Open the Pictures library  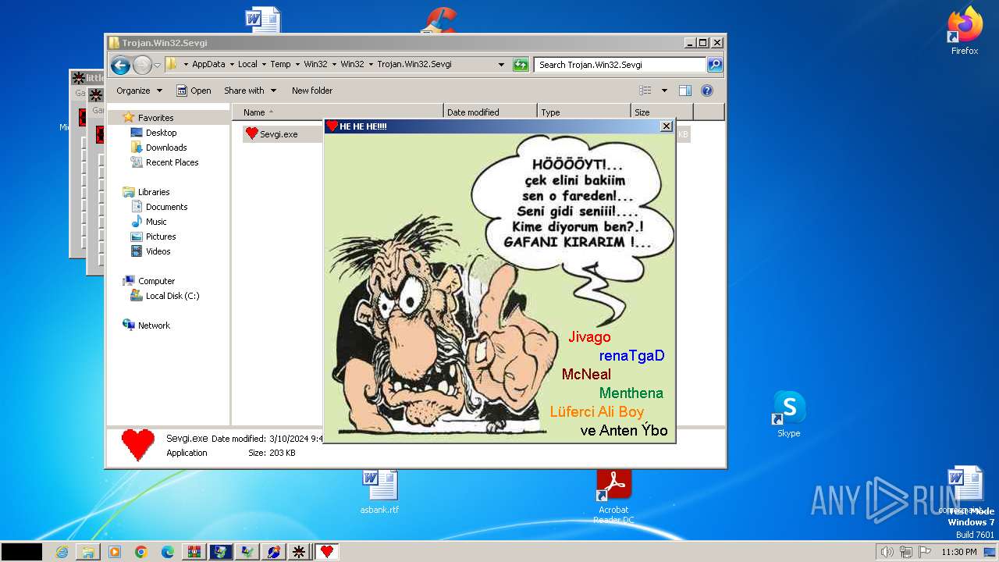[161, 237]
